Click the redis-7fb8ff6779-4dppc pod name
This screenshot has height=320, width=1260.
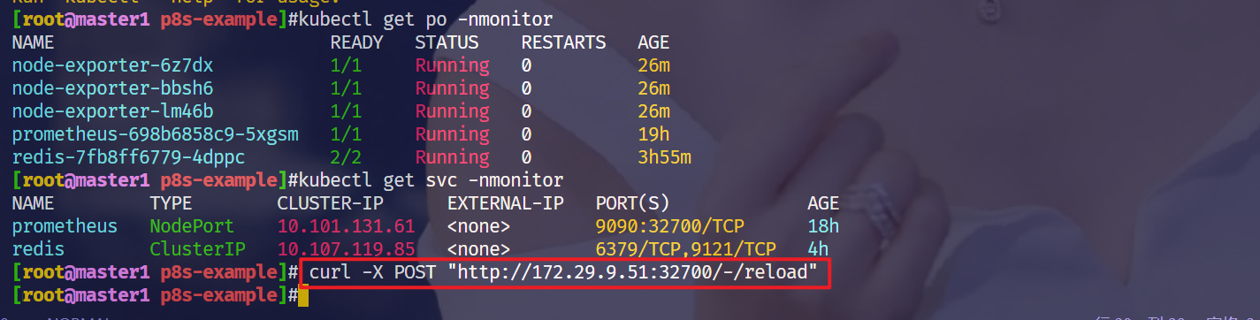pyautogui.click(x=128, y=157)
